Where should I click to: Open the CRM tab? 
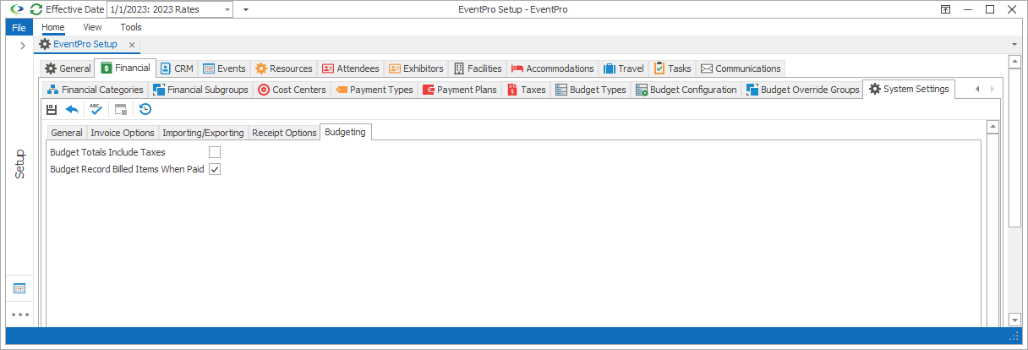coord(178,68)
